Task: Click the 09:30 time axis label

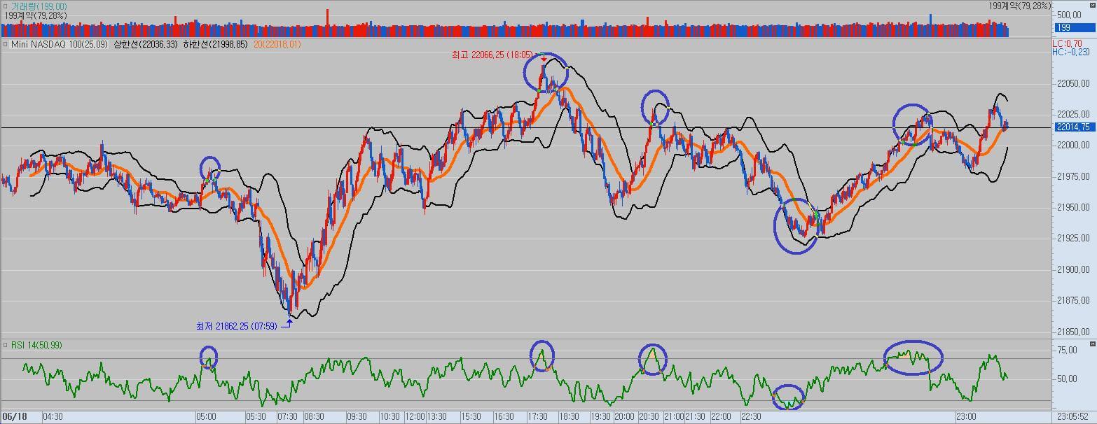Action: pos(357,416)
